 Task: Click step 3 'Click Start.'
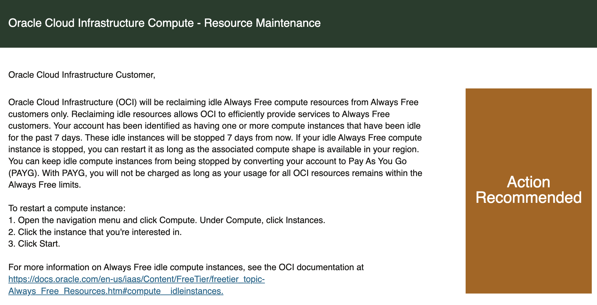pos(34,244)
